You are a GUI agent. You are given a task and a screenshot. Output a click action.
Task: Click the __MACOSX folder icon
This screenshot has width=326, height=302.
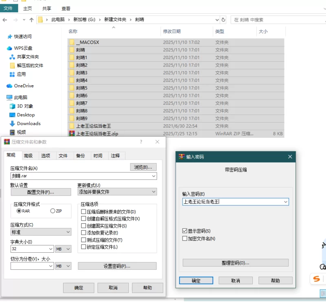[72, 42]
